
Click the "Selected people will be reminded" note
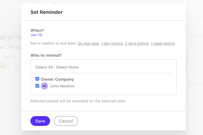tap(78, 101)
